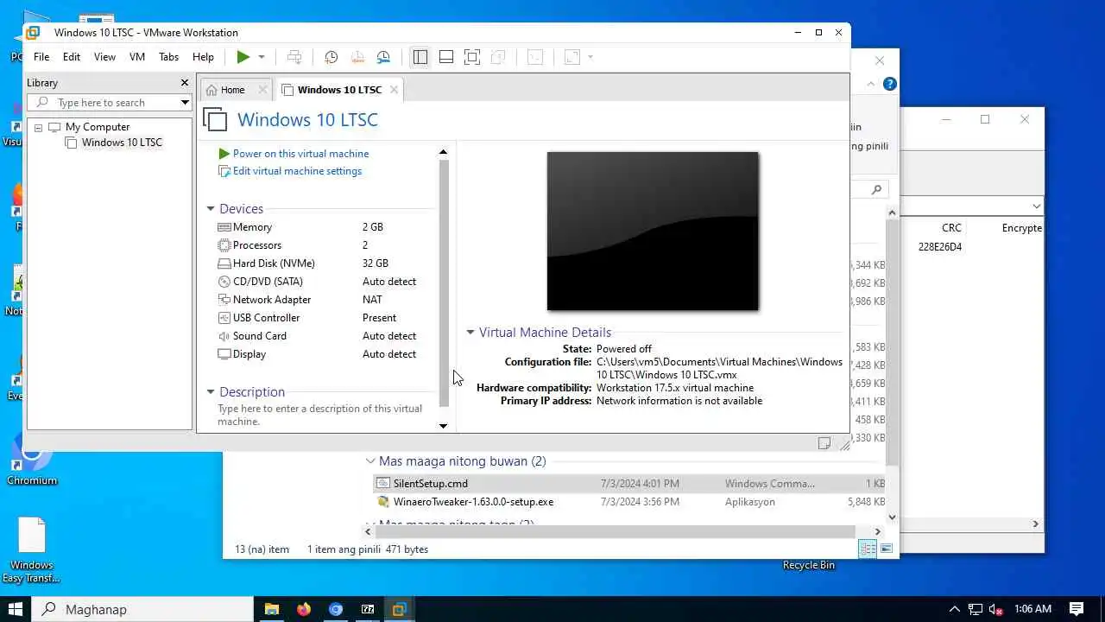Select My Computer in the Library tree
Screen dimensions: 1105x622
click(x=98, y=127)
